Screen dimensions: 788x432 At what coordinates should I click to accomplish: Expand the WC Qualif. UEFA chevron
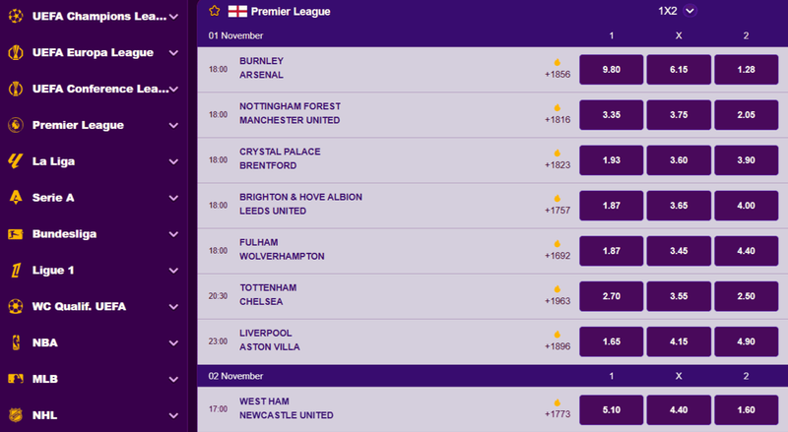[x=173, y=306]
